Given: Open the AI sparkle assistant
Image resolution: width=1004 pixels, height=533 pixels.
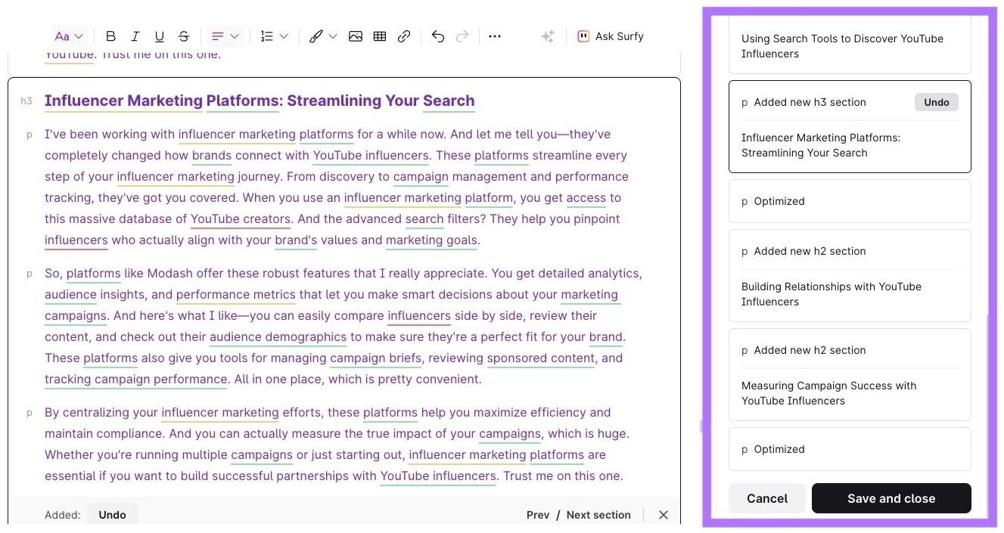Looking at the screenshot, I should 548,36.
